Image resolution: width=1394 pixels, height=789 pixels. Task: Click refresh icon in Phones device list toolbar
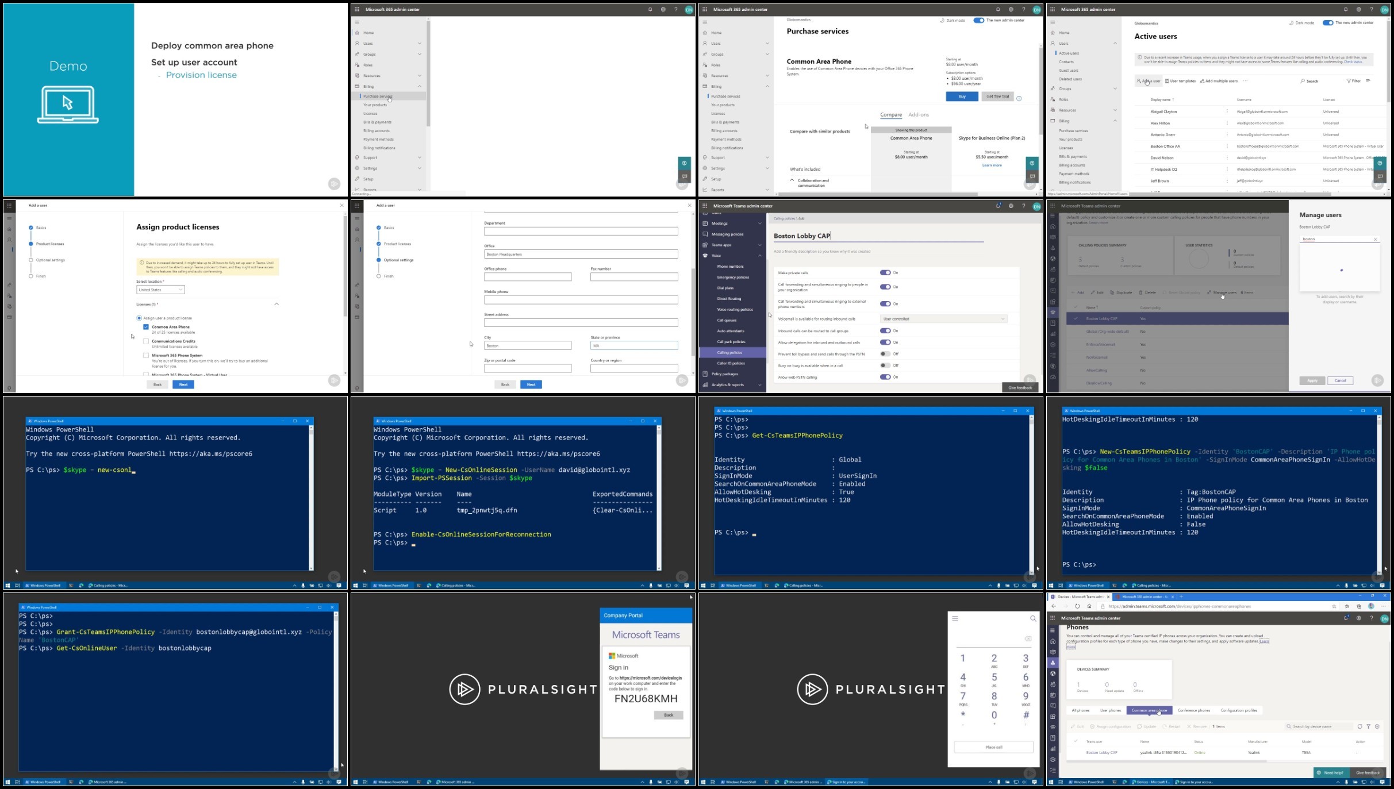pos(1360,726)
